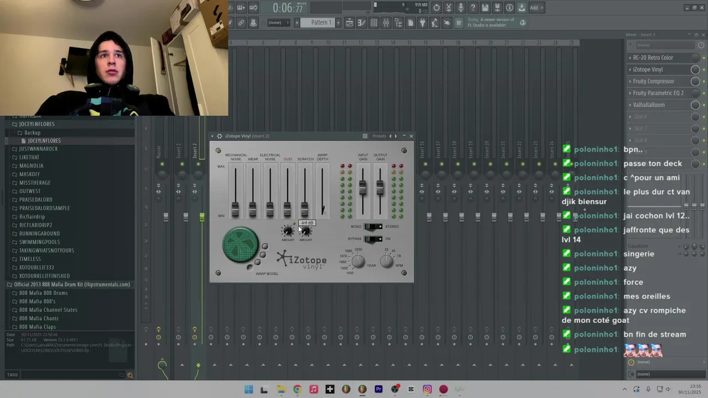Click the globe icon next to update notice
The width and height of the screenshot is (708, 398).
523,23
